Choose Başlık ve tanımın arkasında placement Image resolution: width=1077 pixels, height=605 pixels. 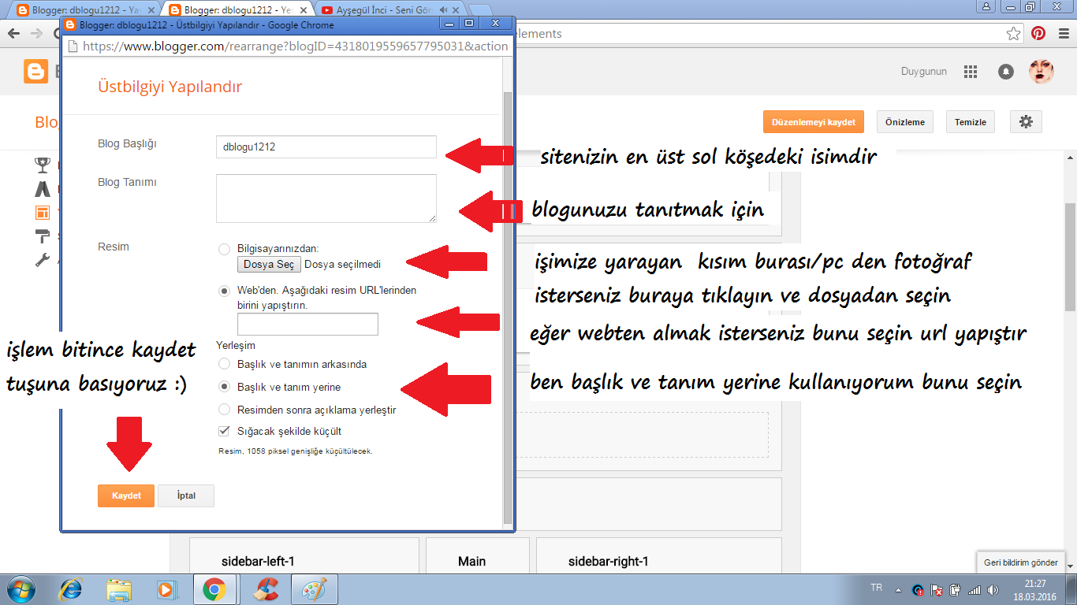tap(224, 365)
